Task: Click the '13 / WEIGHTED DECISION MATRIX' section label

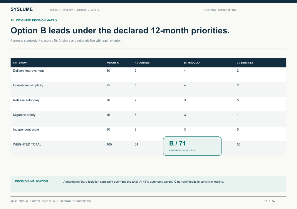Action: pyautogui.click(x=34, y=20)
